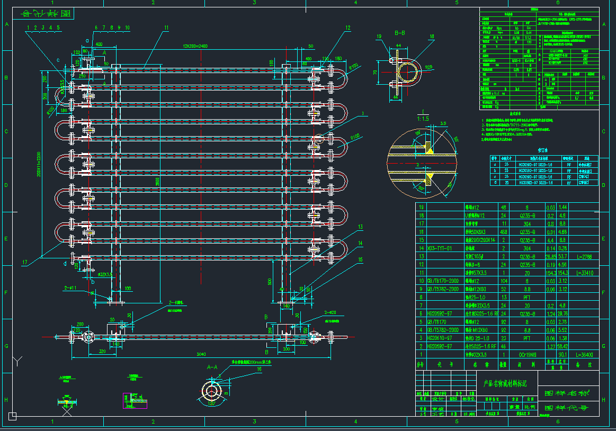Select BOM row 1 for 内管Φ32X3.5
The width and height of the screenshot is (616, 431).
(x=477, y=354)
